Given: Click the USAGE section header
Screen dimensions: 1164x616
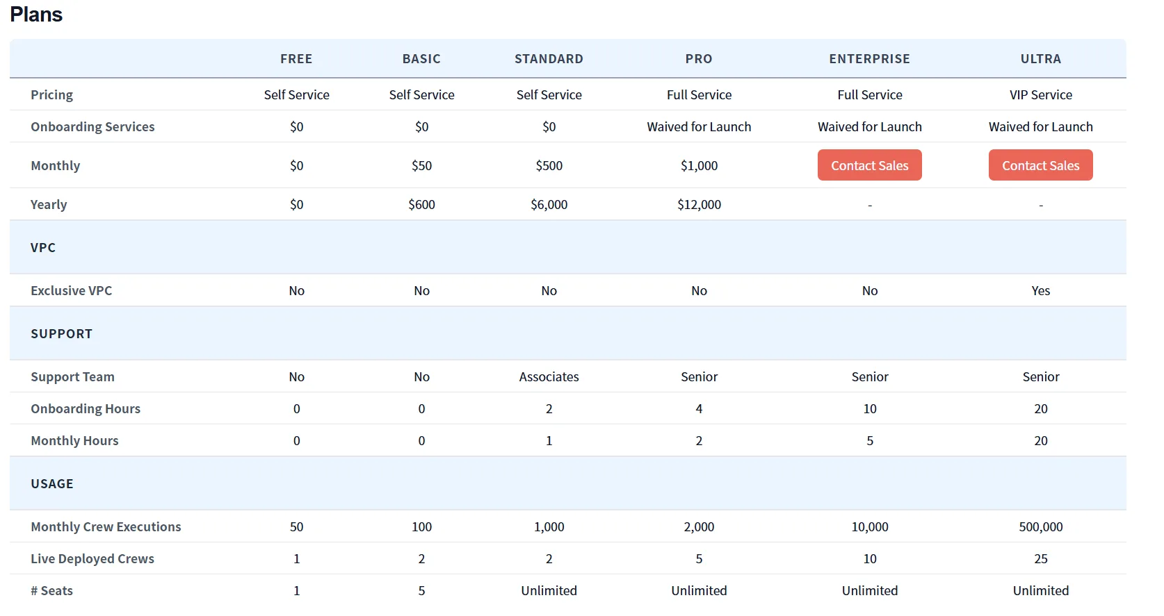Looking at the screenshot, I should coord(51,484).
